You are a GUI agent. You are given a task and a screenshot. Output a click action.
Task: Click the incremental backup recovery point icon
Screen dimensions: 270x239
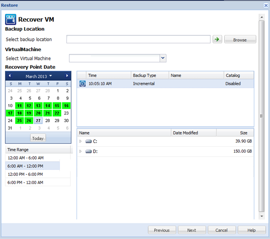pos(83,84)
